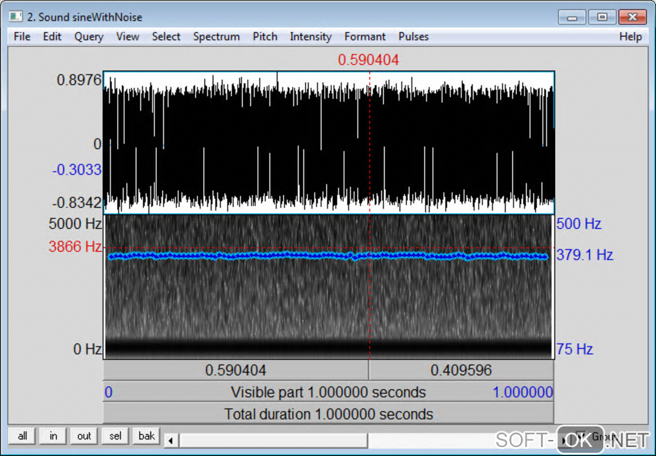Screen dimensions: 656x456
Task: Play the visible part 1.000000 seconds bar
Action: [329, 392]
